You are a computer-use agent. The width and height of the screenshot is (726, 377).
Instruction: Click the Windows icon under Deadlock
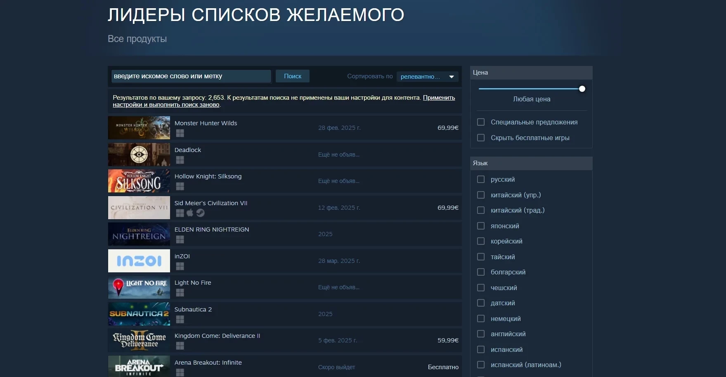180,160
